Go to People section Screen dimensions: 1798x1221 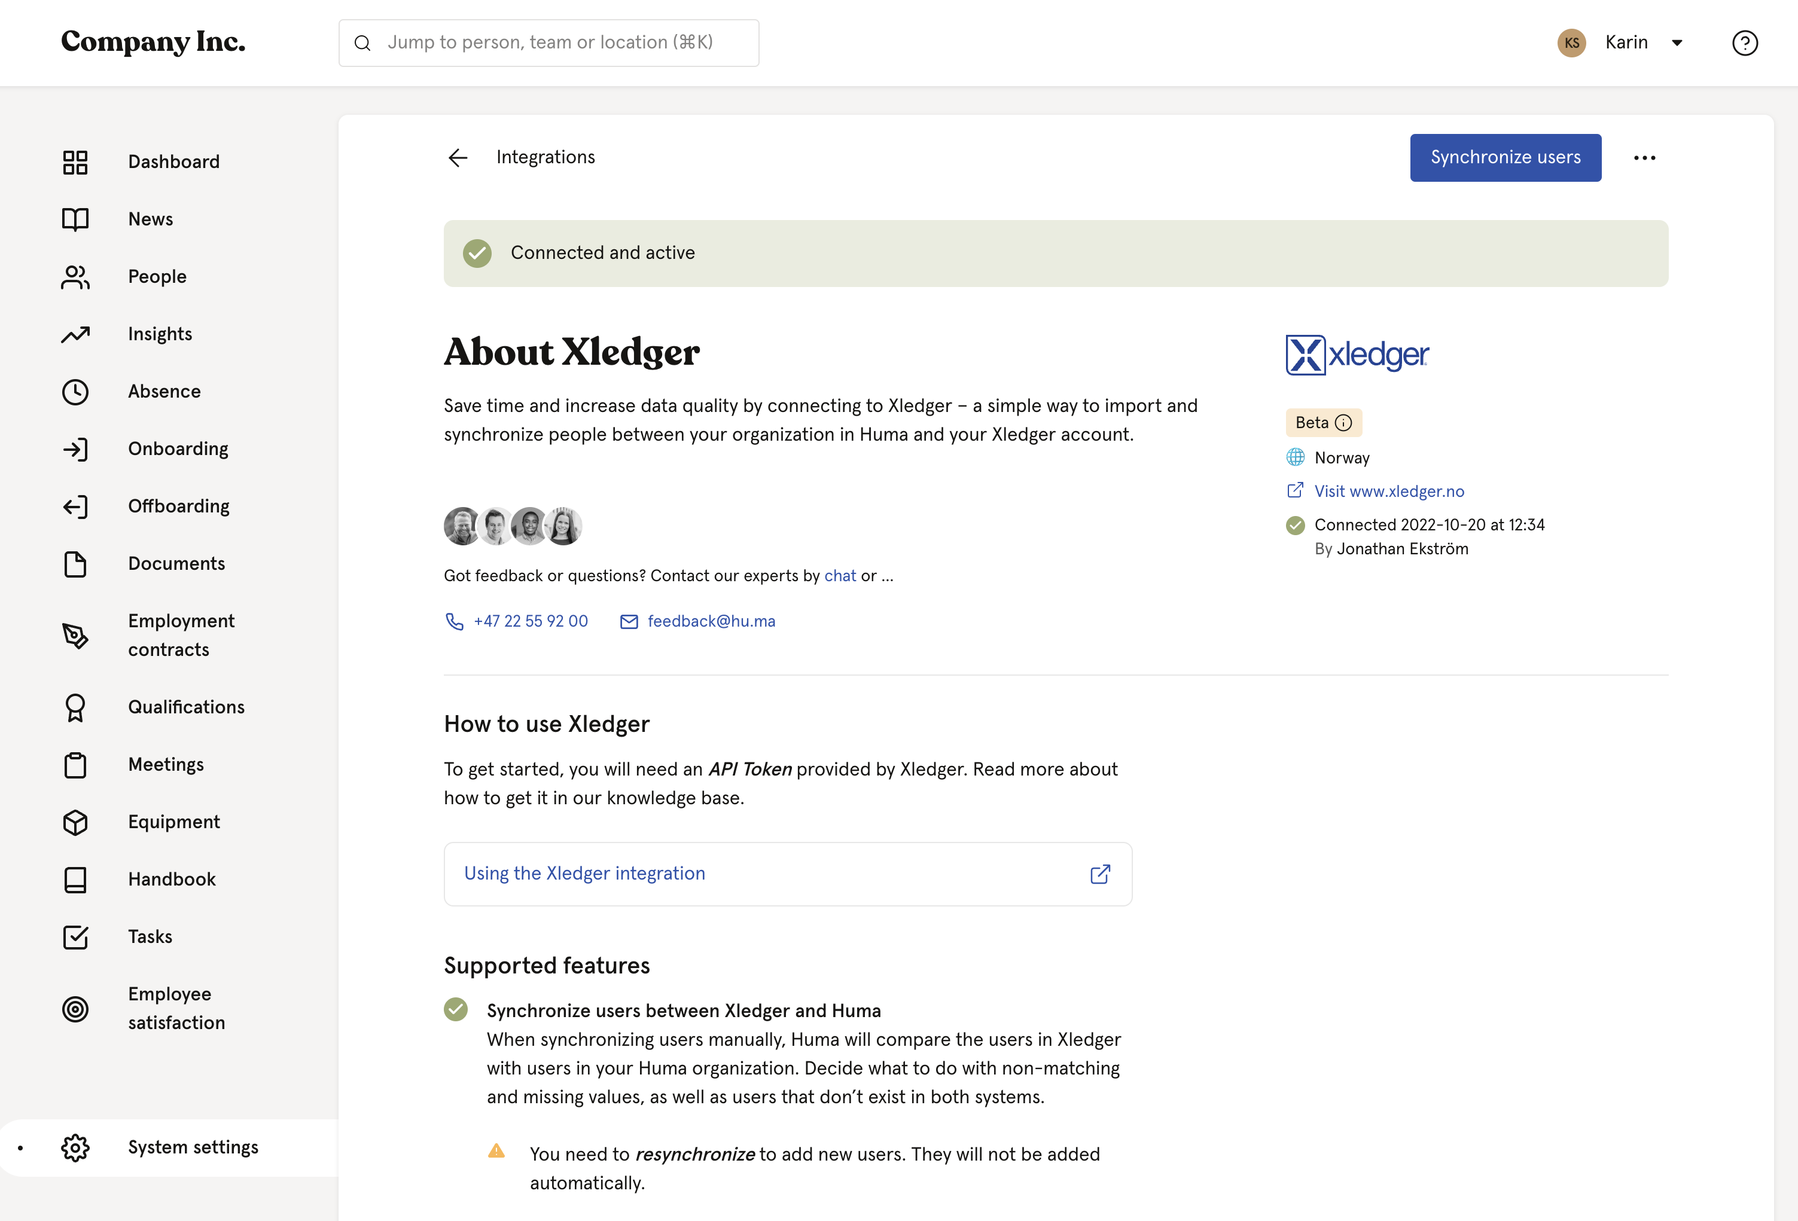[157, 277]
